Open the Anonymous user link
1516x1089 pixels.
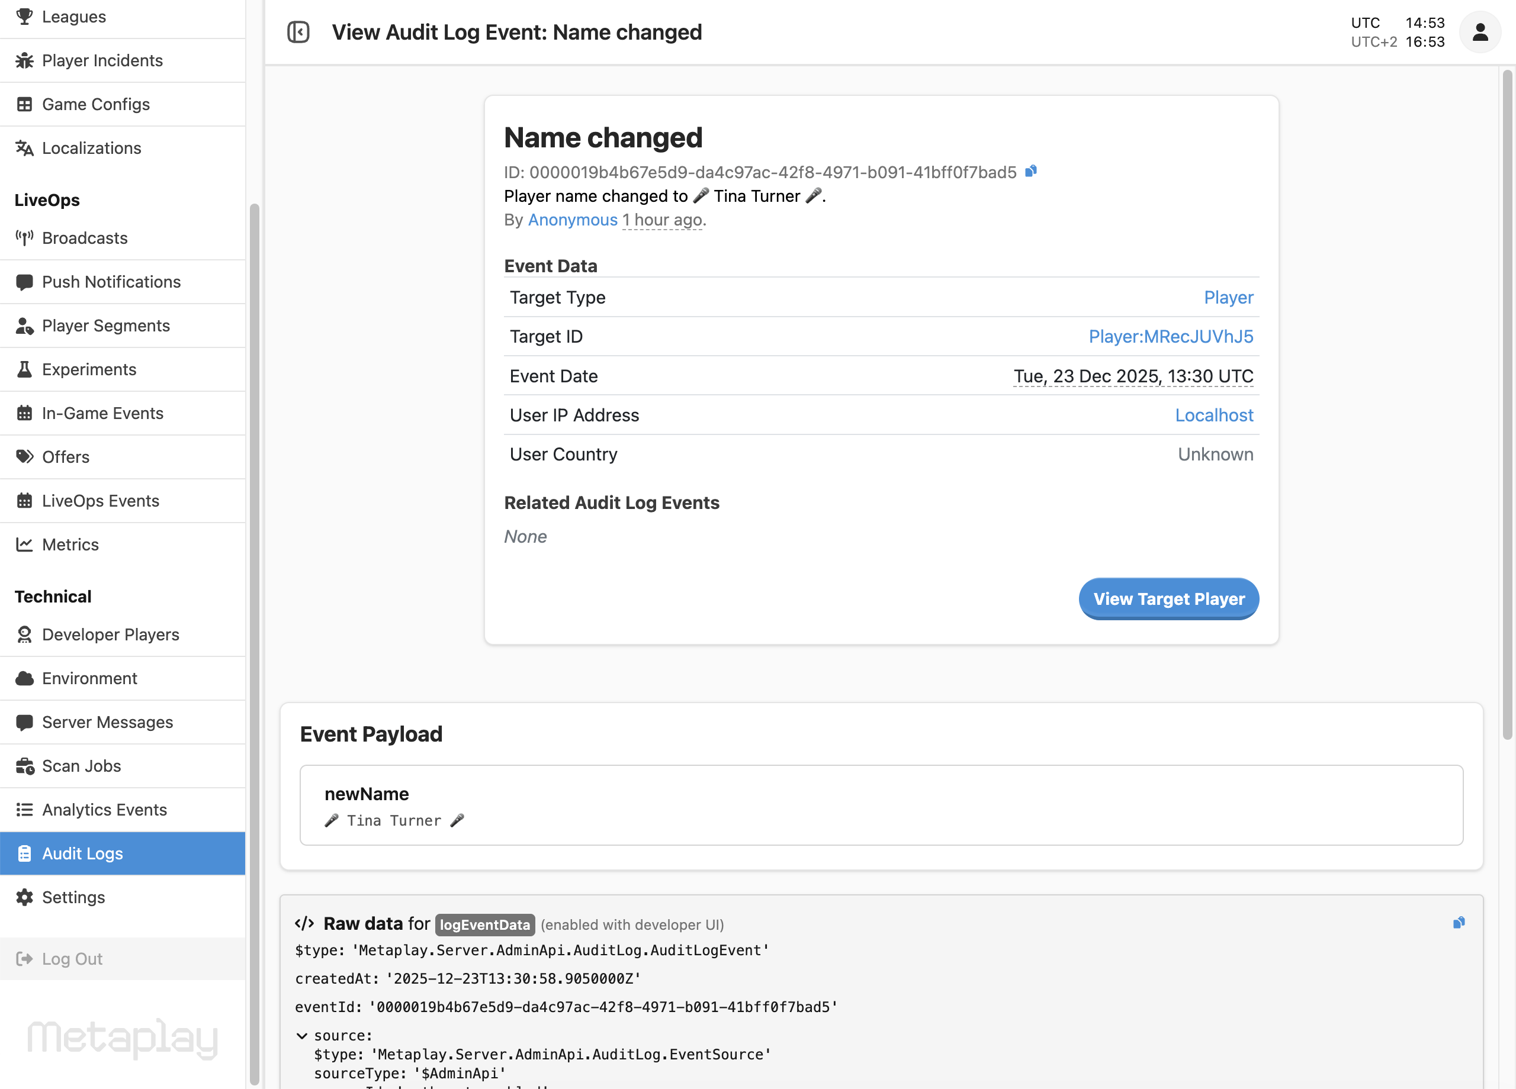click(572, 219)
